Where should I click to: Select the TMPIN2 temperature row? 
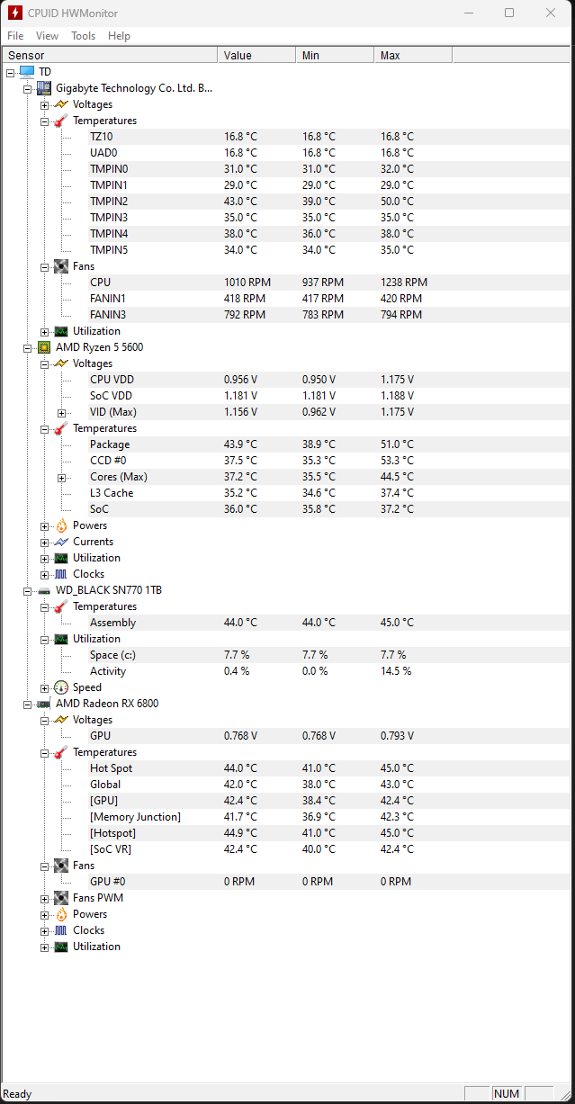point(287,202)
